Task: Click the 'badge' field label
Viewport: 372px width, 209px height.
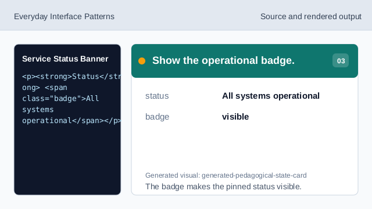Action: click(157, 117)
